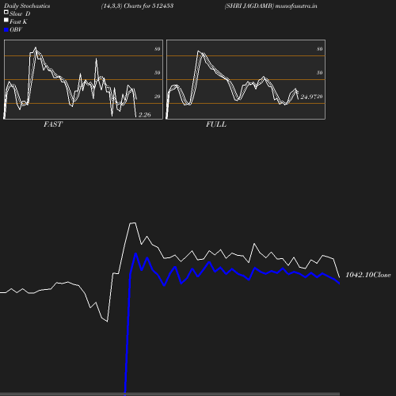Click the 20 level label in FAST chart
Image resolution: width=396 pixels, height=396 pixels.
(x=157, y=97)
